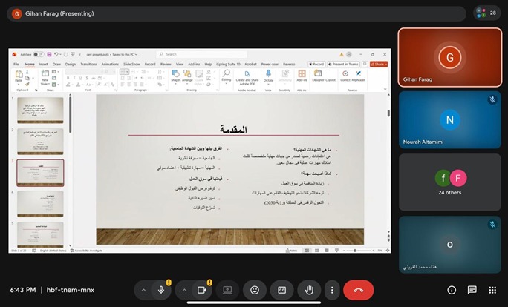
Task: Open meeting details info icon
Action: pyautogui.click(x=452, y=290)
